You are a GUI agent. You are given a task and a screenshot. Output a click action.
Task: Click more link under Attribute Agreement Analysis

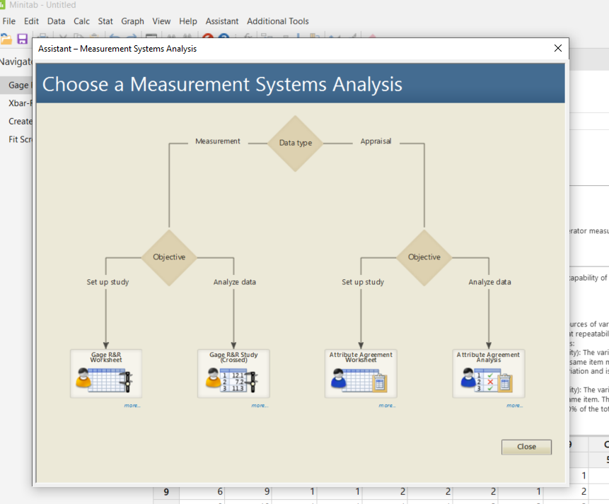tap(515, 405)
